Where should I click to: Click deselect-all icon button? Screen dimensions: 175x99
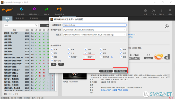tap(61, 64)
